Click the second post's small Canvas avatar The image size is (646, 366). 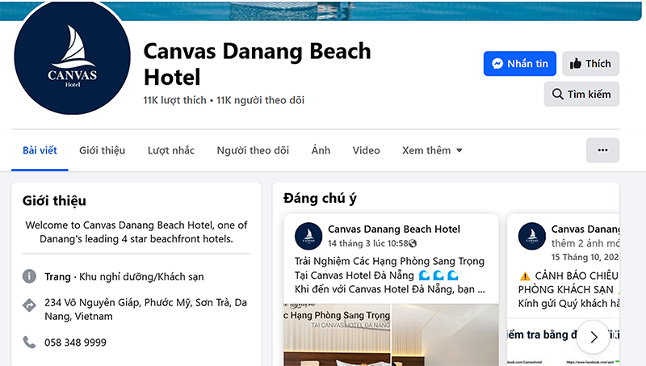(x=531, y=235)
